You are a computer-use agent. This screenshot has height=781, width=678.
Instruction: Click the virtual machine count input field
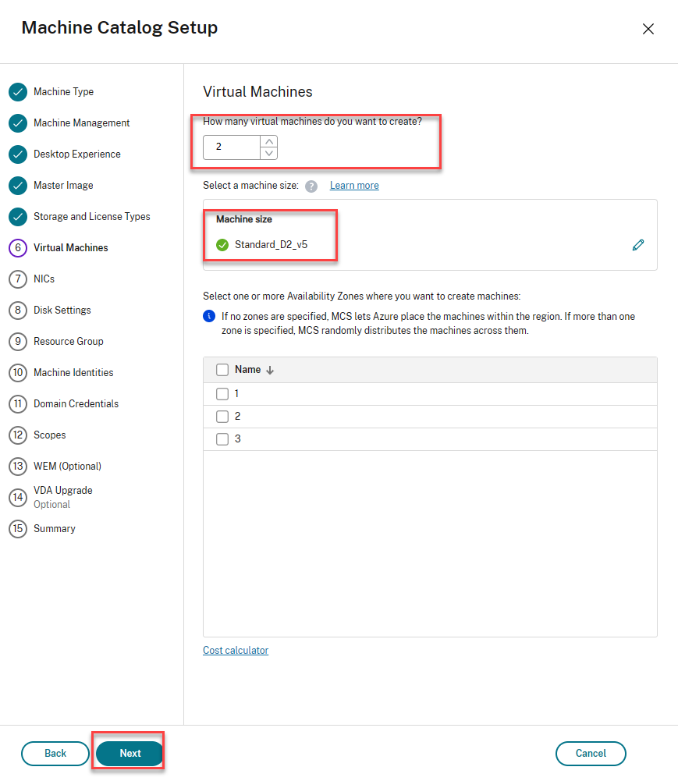click(231, 147)
